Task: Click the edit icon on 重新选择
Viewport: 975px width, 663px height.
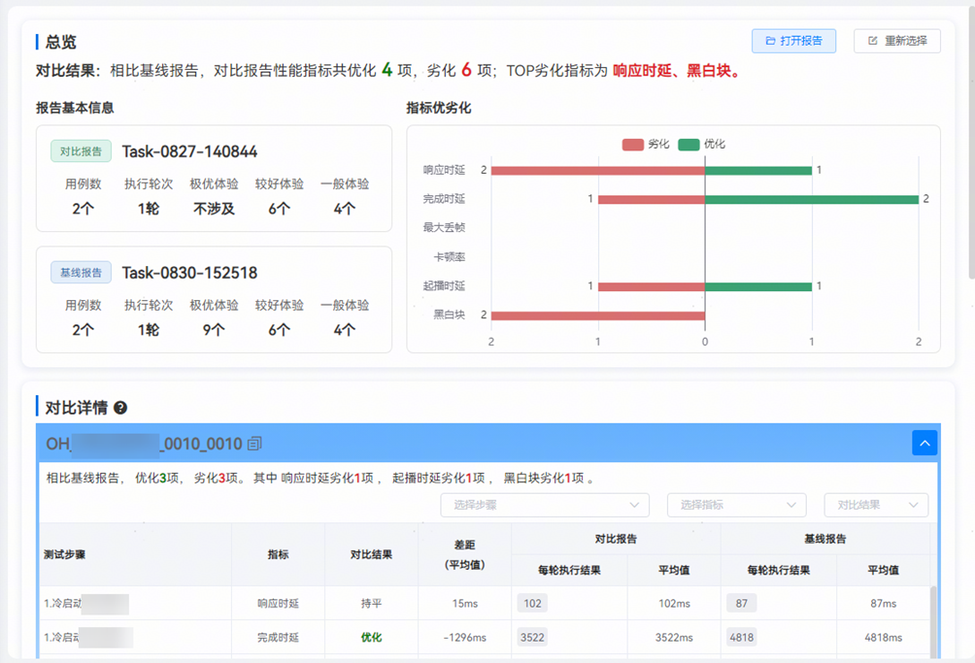Action: point(872,41)
